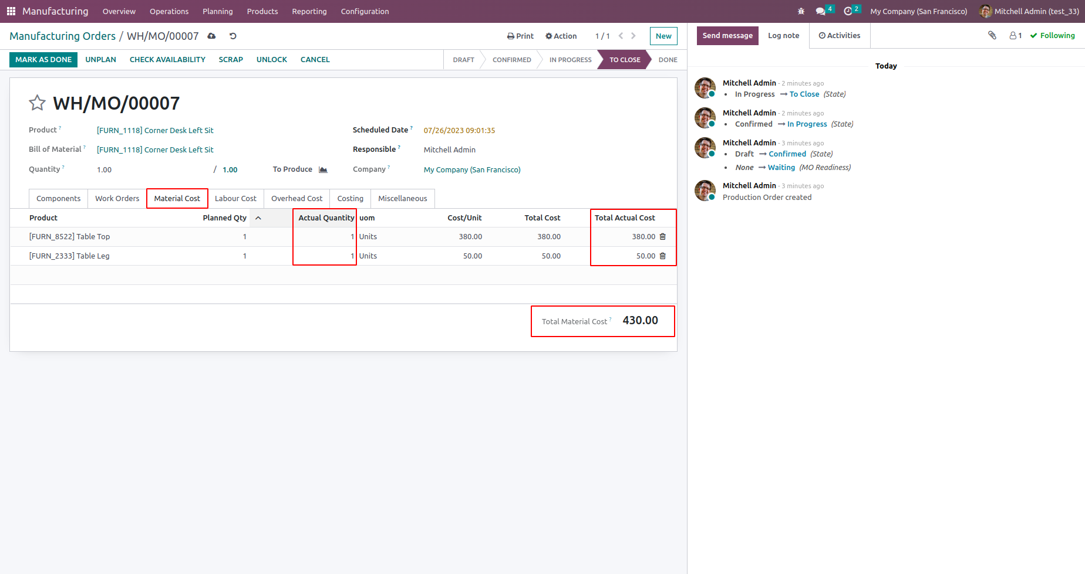Image resolution: width=1085 pixels, height=574 pixels.
Task: Click Log note button
Action: pos(784,36)
